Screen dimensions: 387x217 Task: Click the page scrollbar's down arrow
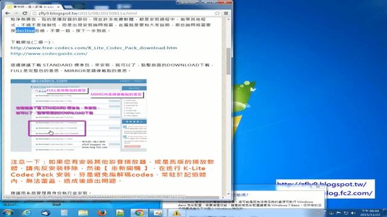(x=229, y=194)
